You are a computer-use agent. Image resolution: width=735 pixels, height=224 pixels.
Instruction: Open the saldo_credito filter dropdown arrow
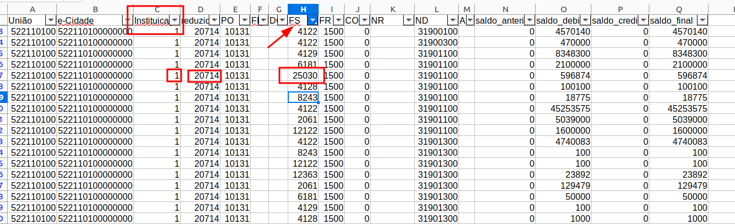coord(643,20)
